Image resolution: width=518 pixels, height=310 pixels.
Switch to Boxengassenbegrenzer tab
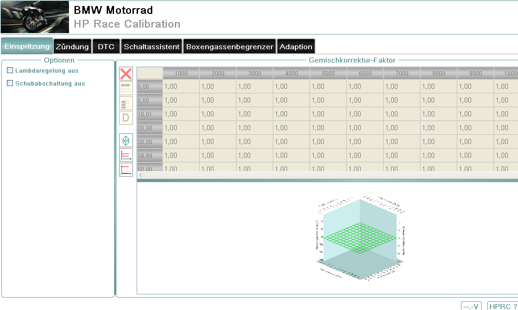coord(230,46)
